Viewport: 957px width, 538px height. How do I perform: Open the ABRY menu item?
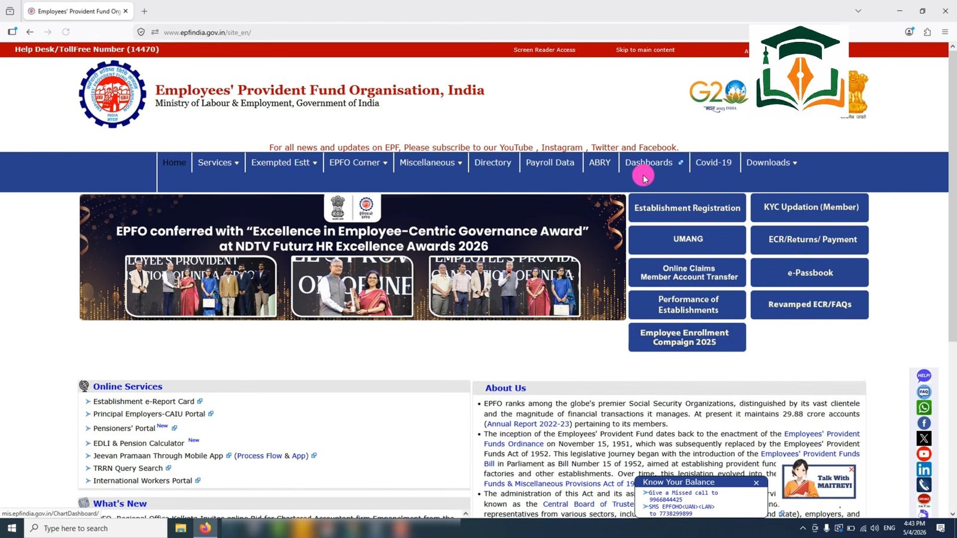(x=600, y=163)
